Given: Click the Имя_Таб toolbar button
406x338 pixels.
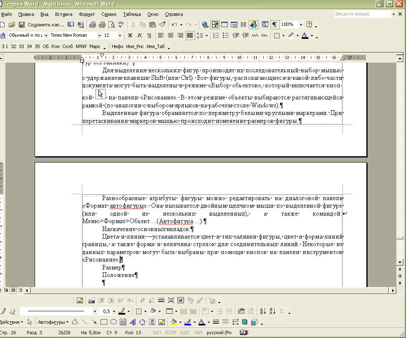Looking at the screenshot, I should click(x=155, y=46).
